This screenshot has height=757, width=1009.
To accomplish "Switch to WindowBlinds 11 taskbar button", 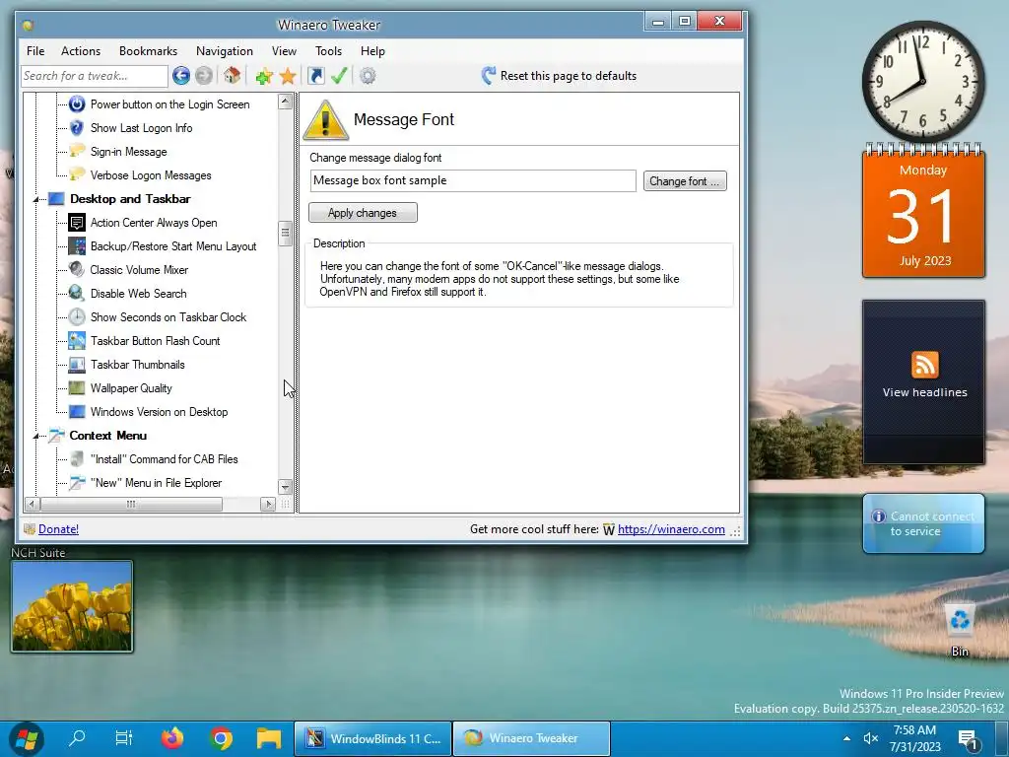I will 372,738.
